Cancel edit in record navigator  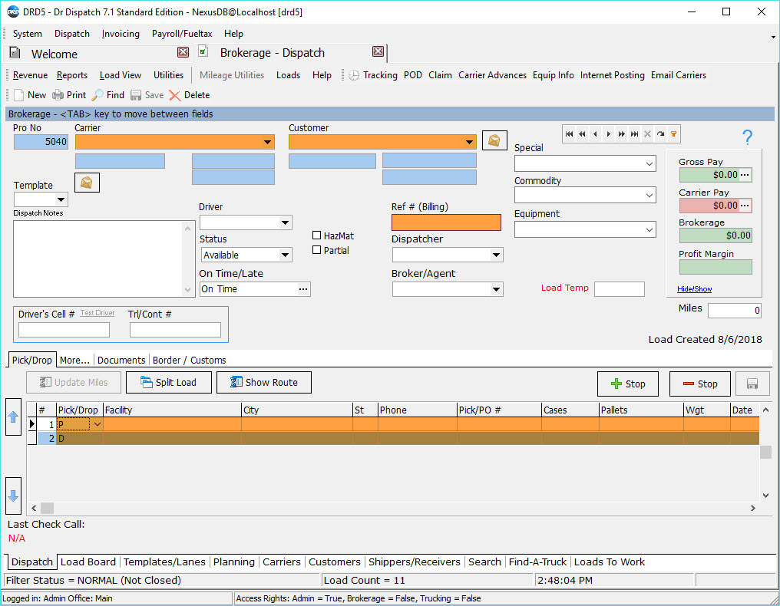point(647,133)
